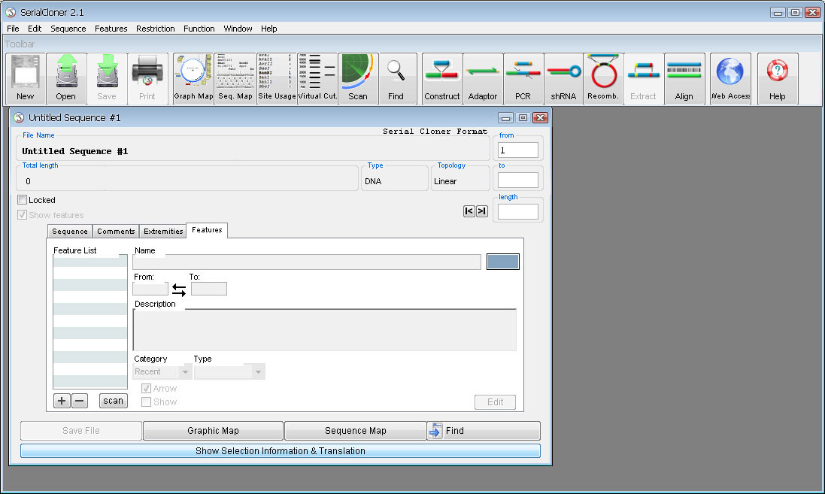Viewport: 825px width, 494px height.
Task: Open Site Usage tool
Action: (x=277, y=78)
